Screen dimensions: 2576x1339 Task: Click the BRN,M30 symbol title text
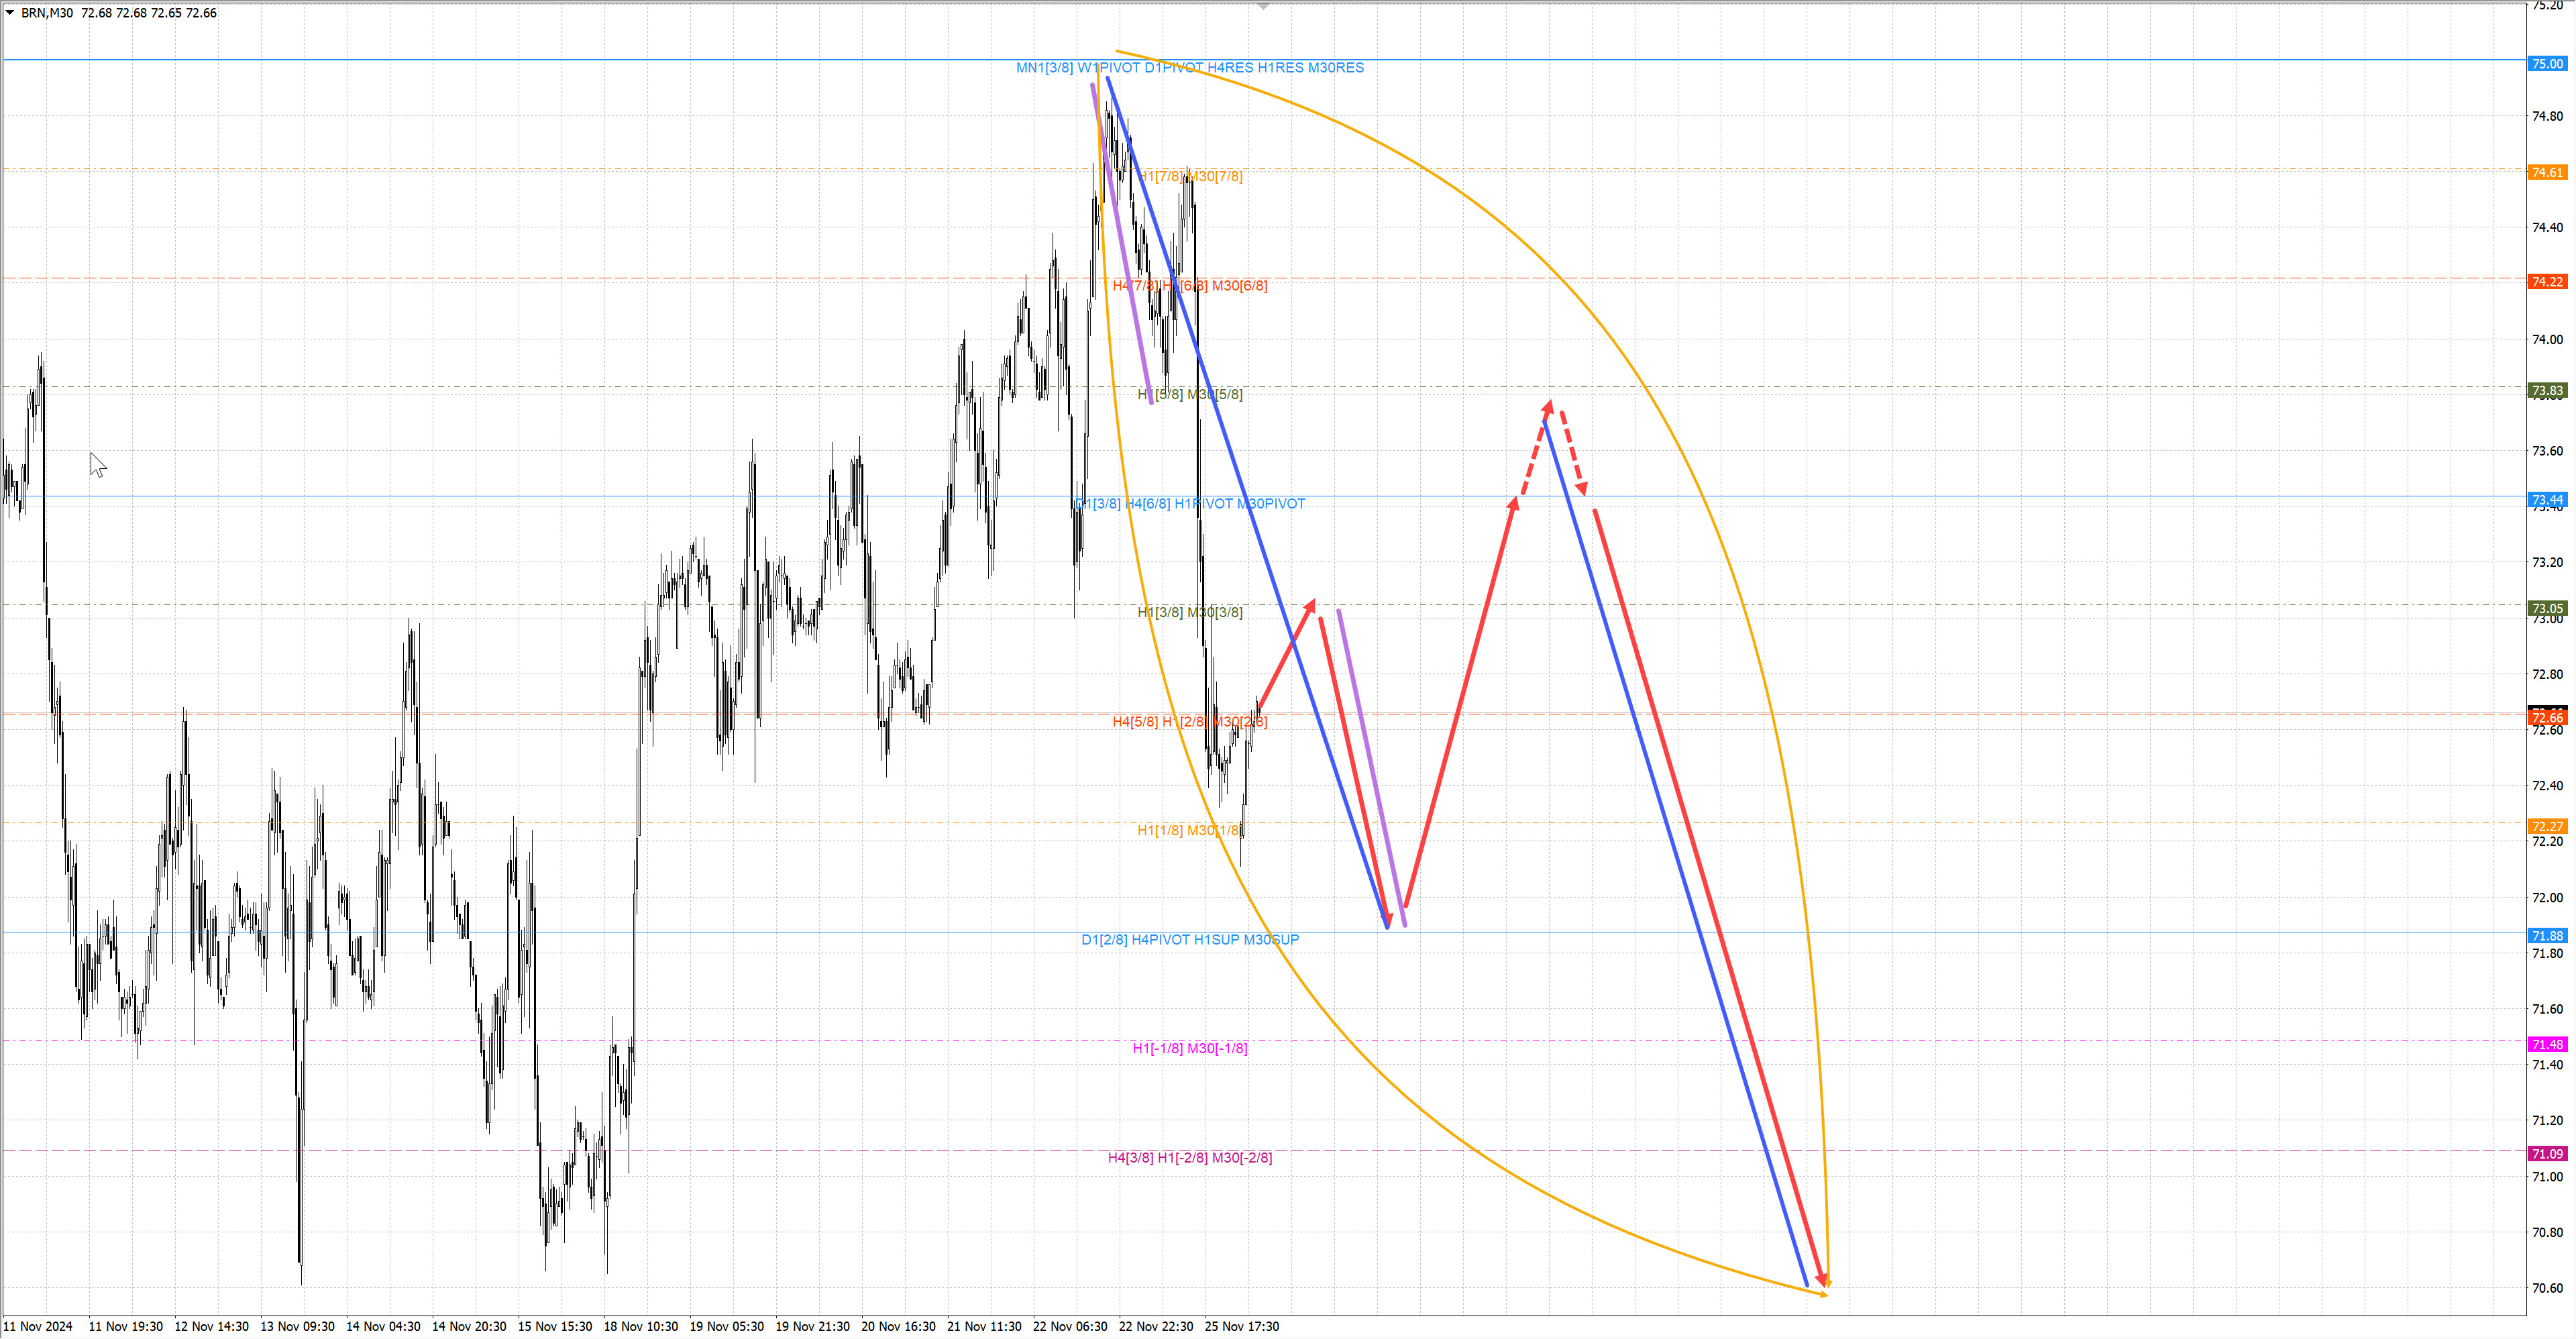(x=46, y=13)
